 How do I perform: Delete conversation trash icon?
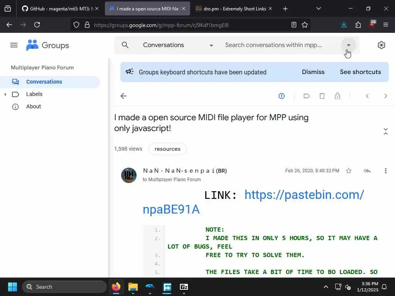coord(322,96)
